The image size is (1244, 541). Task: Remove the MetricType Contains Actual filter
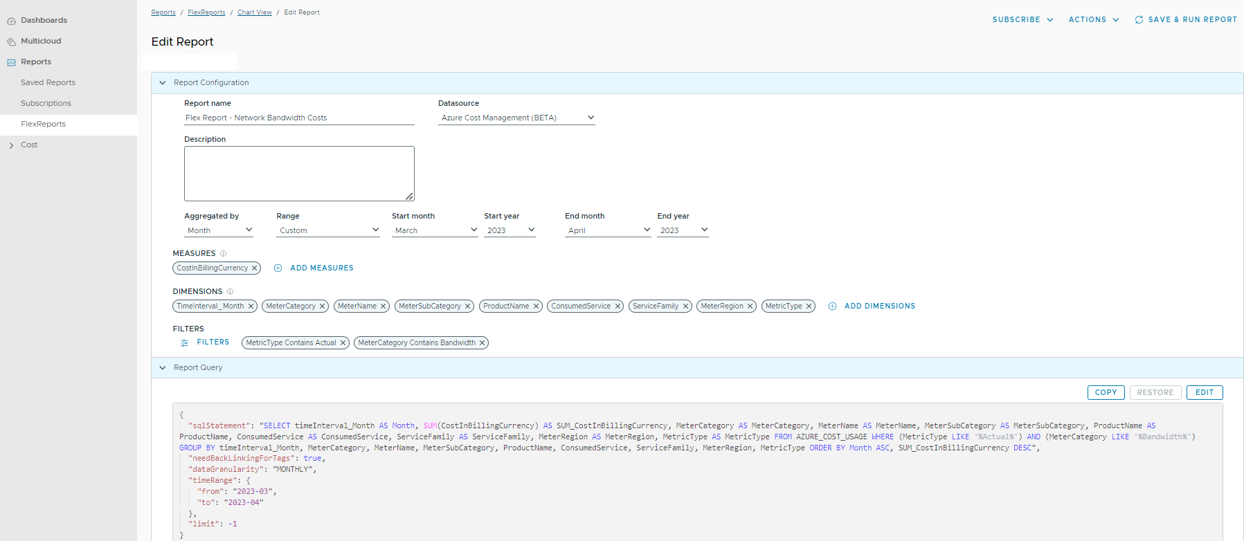tap(343, 343)
